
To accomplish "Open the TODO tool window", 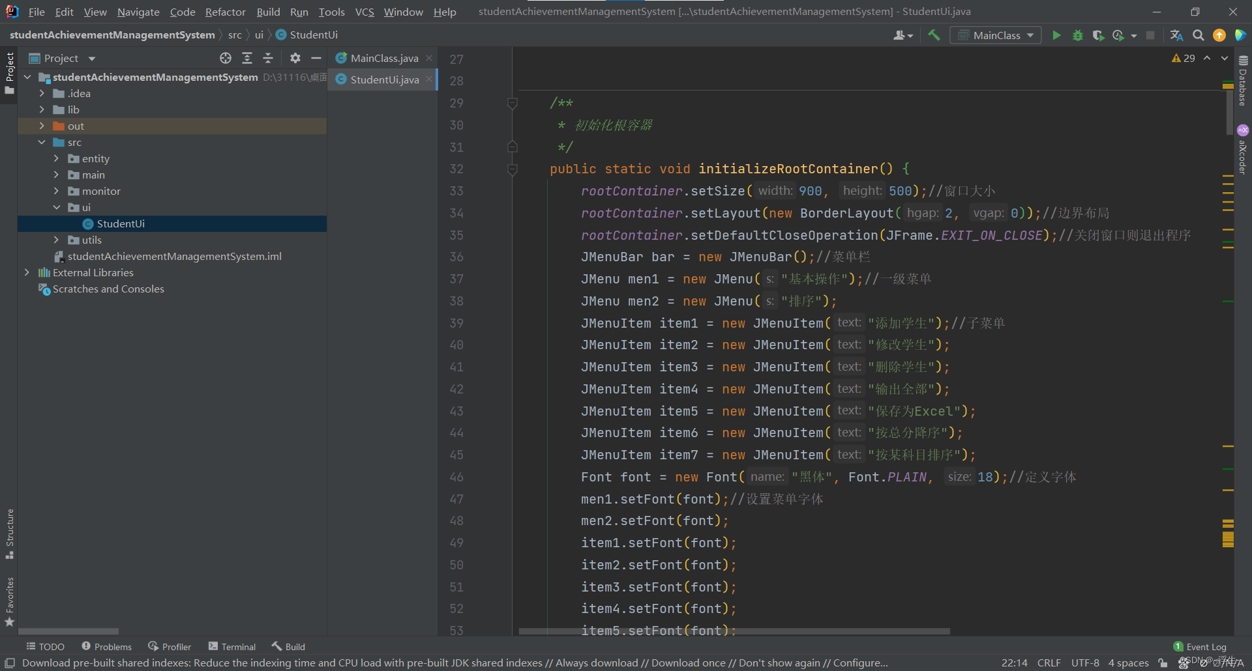I will tap(45, 646).
